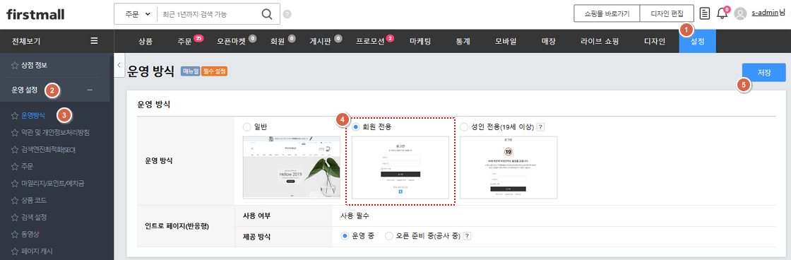791x260 pixels.
Task: Open the 게시판 menu
Action: (321, 42)
